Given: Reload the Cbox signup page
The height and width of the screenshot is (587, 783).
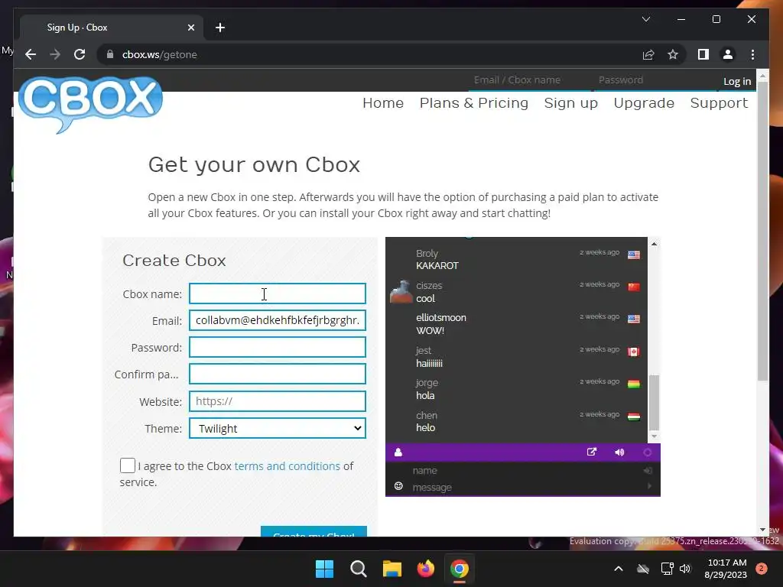Looking at the screenshot, I should click(80, 54).
